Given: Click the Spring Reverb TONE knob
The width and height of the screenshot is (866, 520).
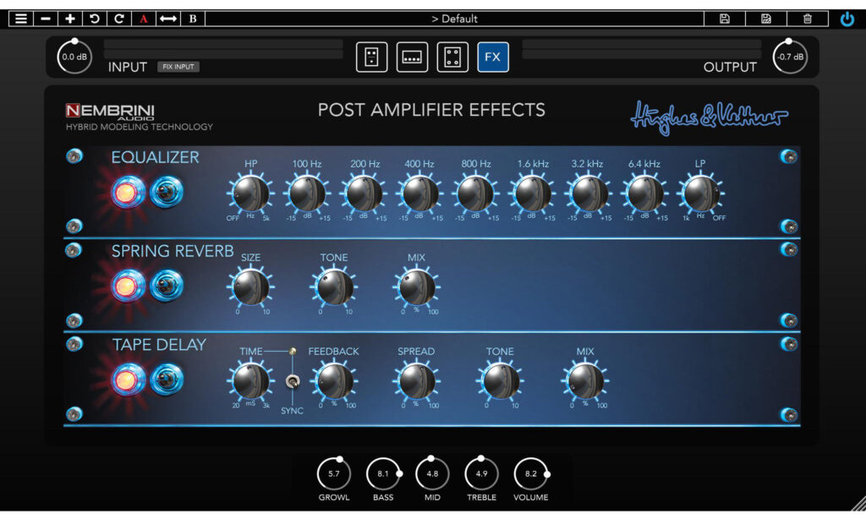Looking at the screenshot, I should pos(334,287).
